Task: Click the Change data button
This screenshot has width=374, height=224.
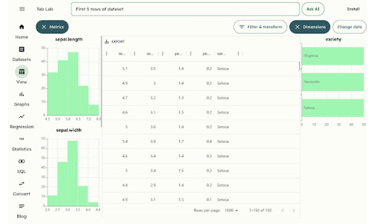Action: [x=349, y=27]
